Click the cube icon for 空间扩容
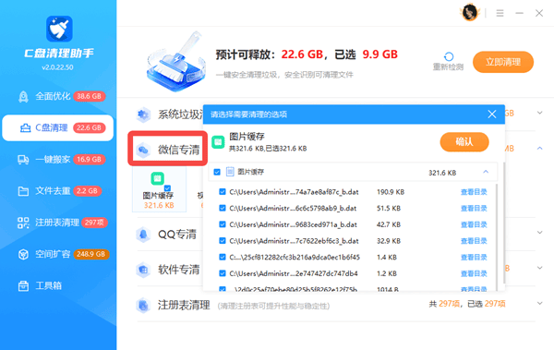The height and width of the screenshot is (350, 554). click(x=23, y=254)
